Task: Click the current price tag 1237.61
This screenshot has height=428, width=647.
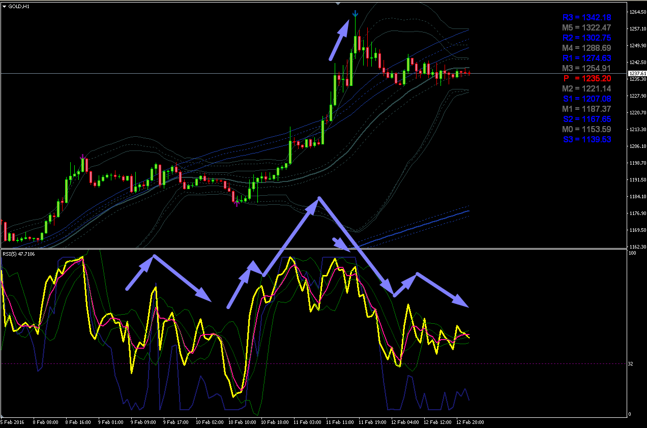Action: click(x=634, y=74)
